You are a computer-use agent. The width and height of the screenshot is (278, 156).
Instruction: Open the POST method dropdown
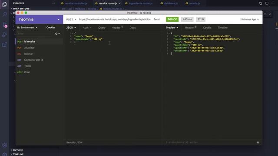(71, 19)
